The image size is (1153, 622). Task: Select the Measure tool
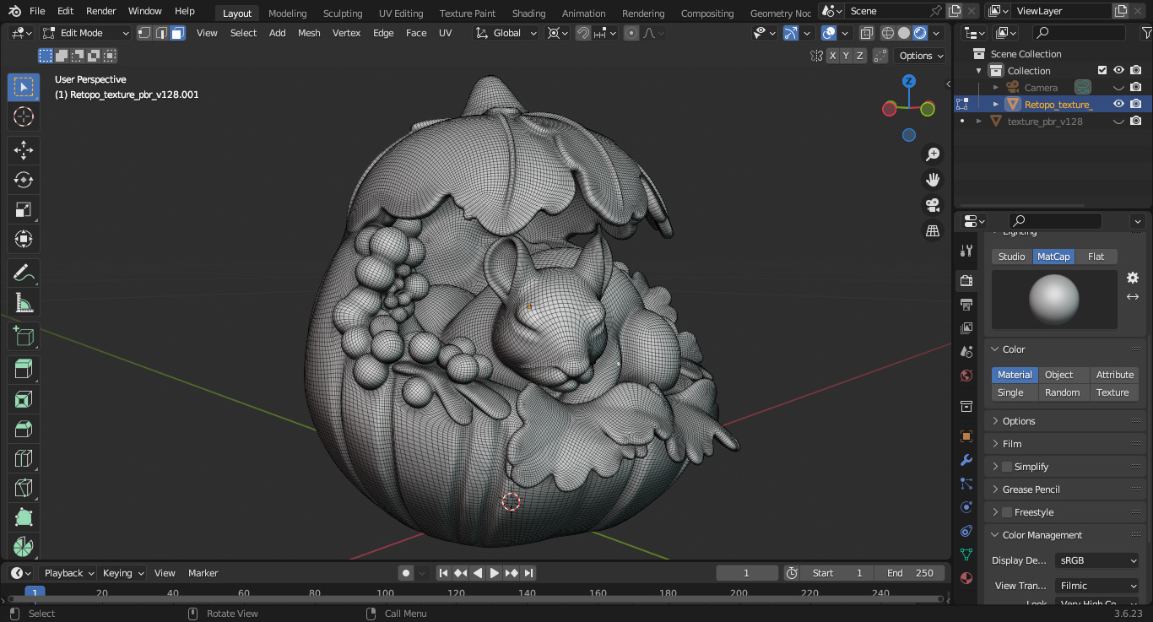(24, 302)
